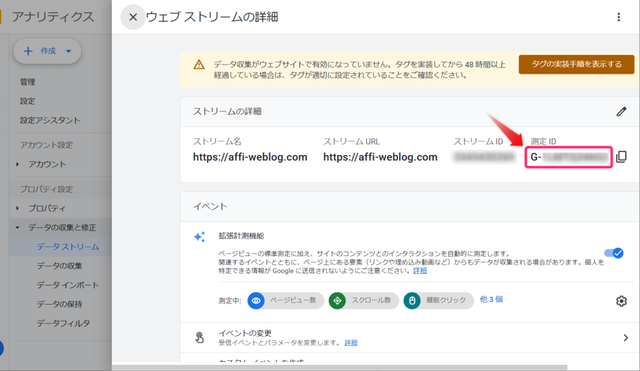Image resolution: width=640 pixels, height=371 pixels.
Task: Click the 他 3 個 link
Action: pyautogui.click(x=491, y=300)
